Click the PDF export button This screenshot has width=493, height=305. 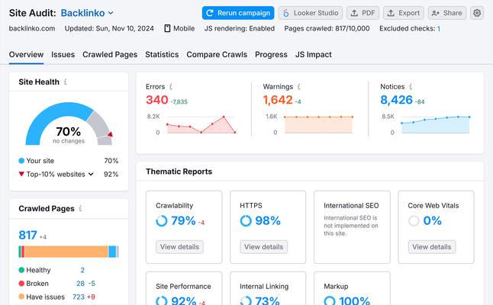362,13
